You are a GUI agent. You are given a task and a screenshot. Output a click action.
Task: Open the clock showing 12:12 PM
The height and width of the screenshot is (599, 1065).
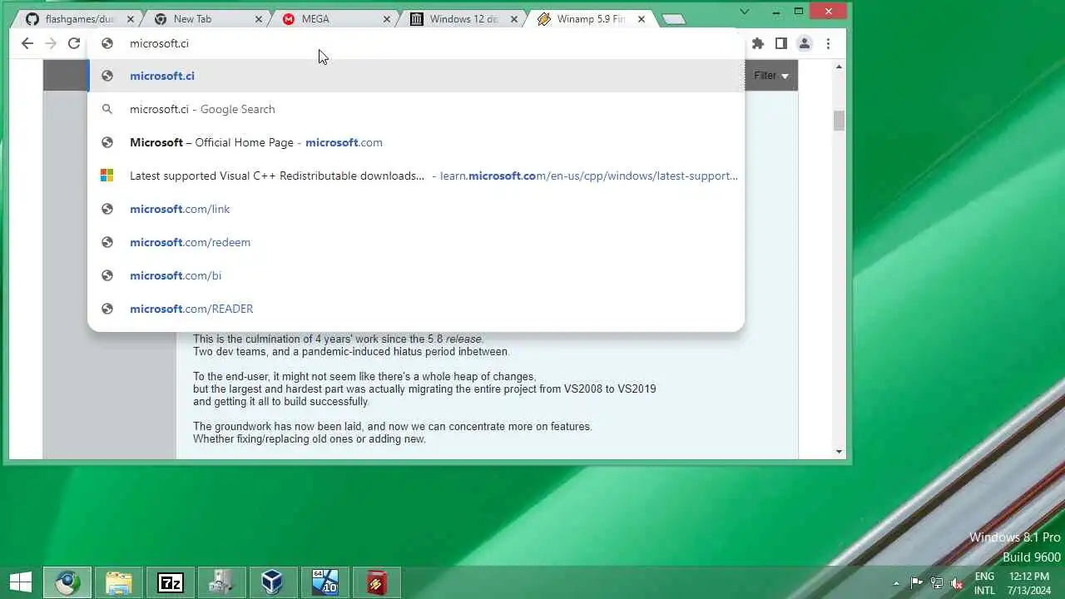coord(1029,583)
